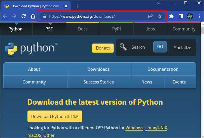Click the address bar URL
This screenshot has height=138, width=204.
(x=87, y=17)
